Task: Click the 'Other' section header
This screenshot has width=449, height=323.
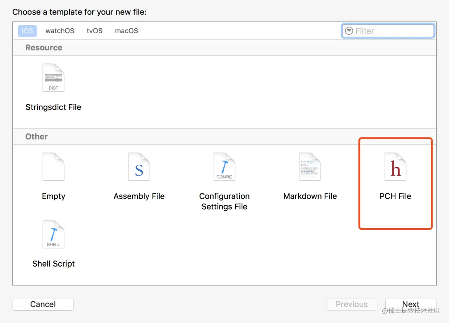Action: pyautogui.click(x=37, y=137)
